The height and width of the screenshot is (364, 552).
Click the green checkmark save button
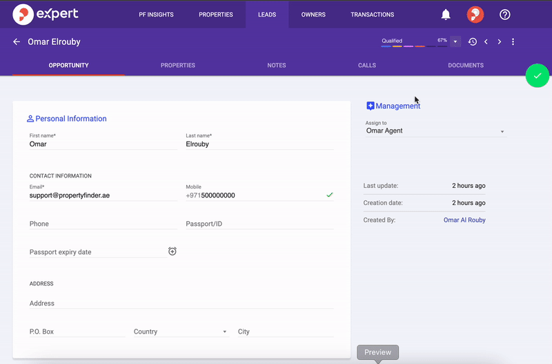tap(537, 75)
